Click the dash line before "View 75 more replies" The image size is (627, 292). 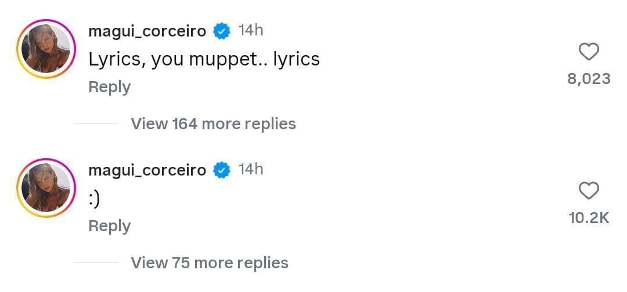pos(95,262)
